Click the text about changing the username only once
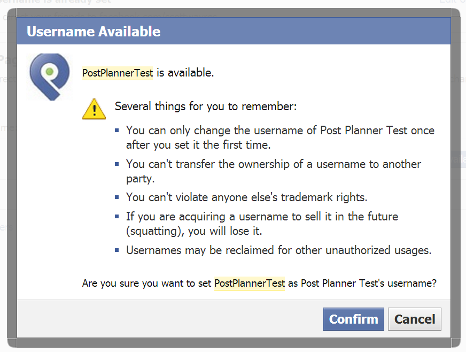This screenshot has height=352, width=466. click(280, 138)
